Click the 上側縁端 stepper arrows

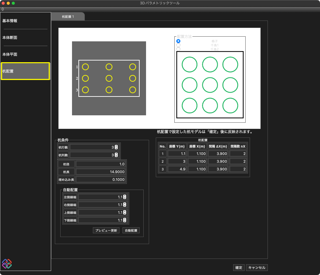125,212
